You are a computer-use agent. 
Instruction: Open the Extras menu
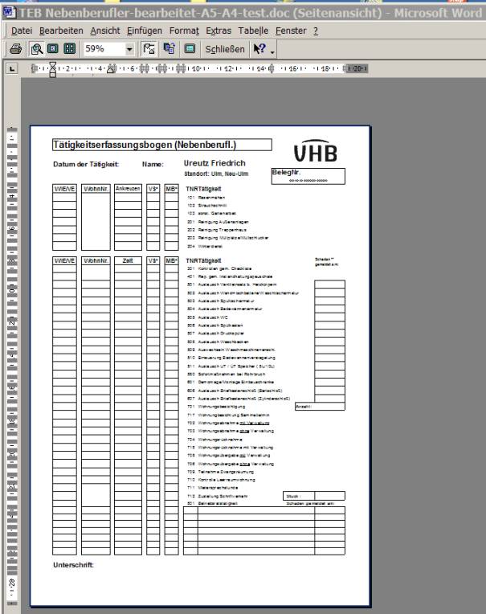coord(218,31)
